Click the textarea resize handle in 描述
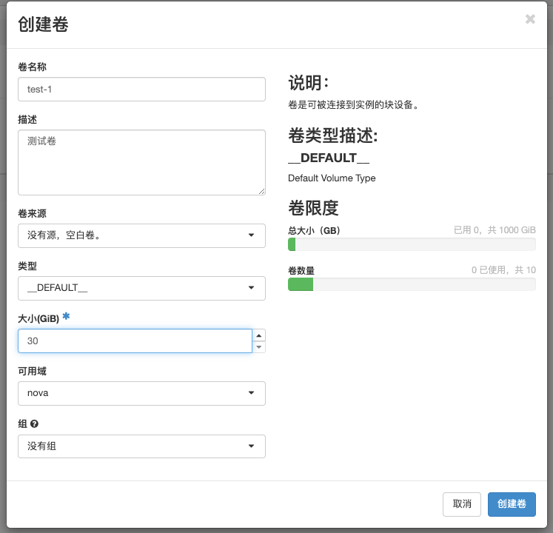Viewport: 553px width, 533px height. pyautogui.click(x=261, y=191)
